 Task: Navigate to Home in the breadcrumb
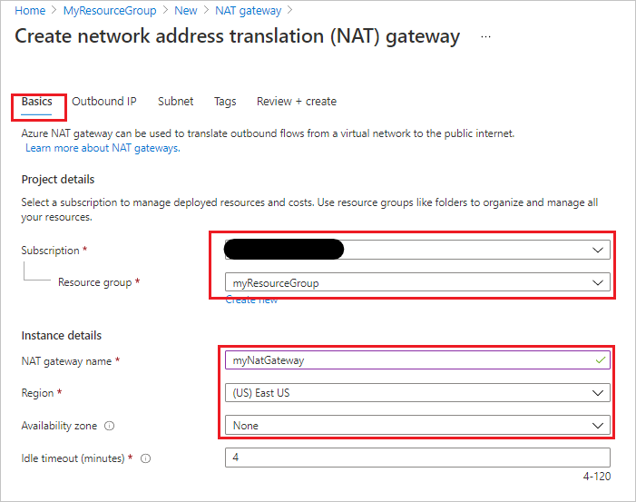point(30,11)
